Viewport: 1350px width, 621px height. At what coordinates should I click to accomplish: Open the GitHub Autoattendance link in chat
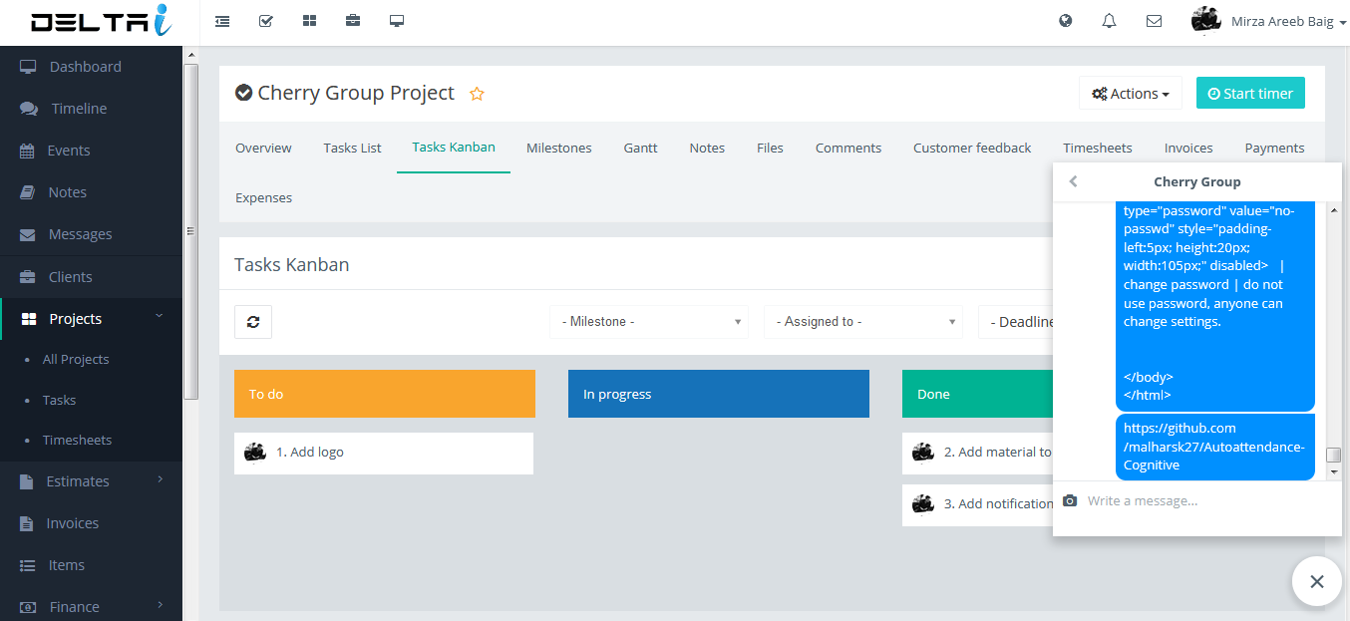[1212, 447]
